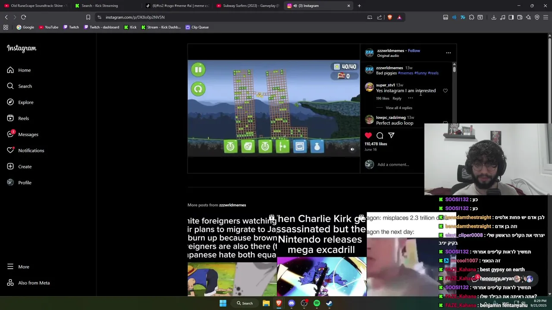
Task: Open browser downloads icon
Action: [494, 17]
